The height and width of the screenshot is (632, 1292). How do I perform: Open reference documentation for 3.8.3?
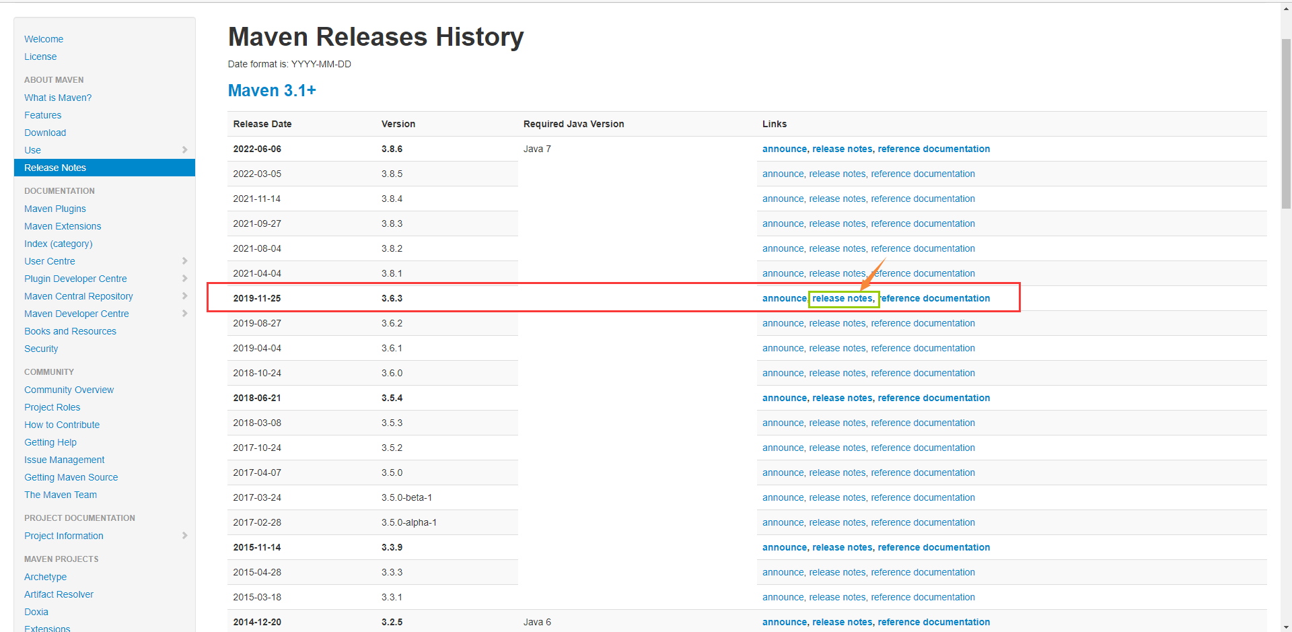pyautogui.click(x=923, y=223)
